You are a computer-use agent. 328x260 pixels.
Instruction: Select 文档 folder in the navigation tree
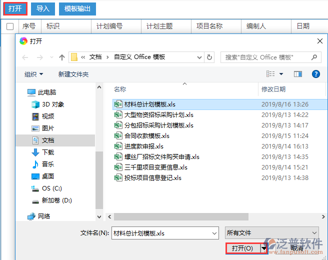[55, 140]
